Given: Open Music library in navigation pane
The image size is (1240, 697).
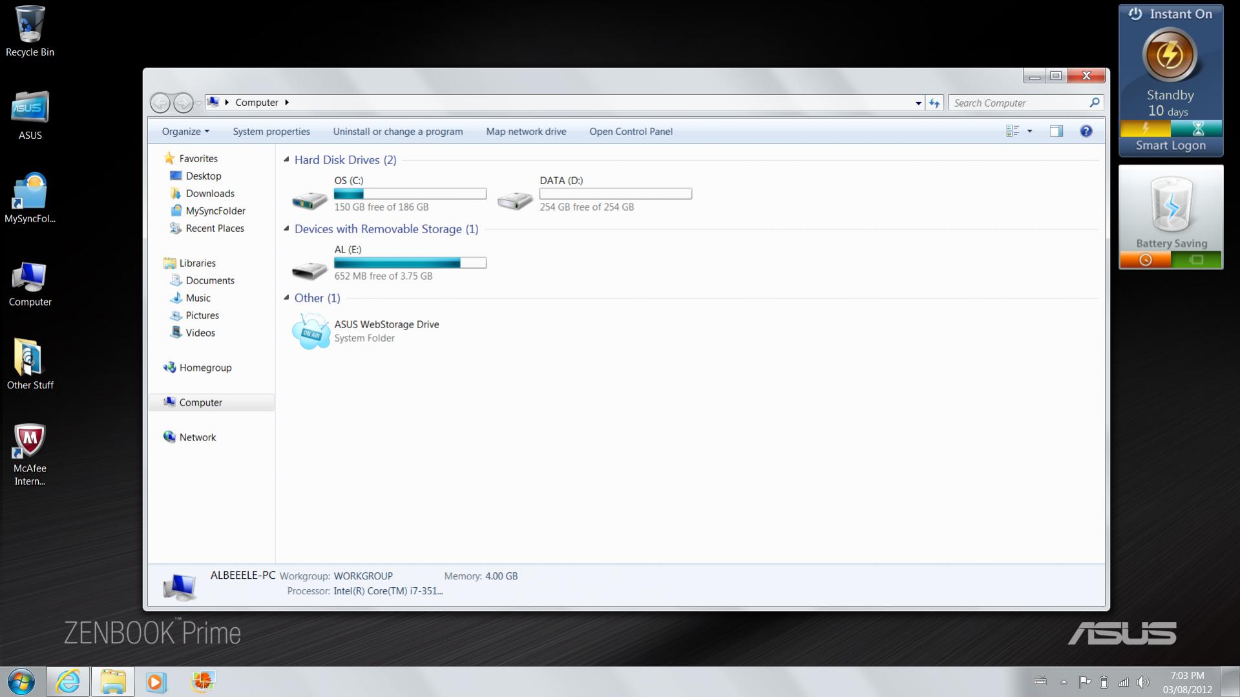Looking at the screenshot, I should point(191,298).
